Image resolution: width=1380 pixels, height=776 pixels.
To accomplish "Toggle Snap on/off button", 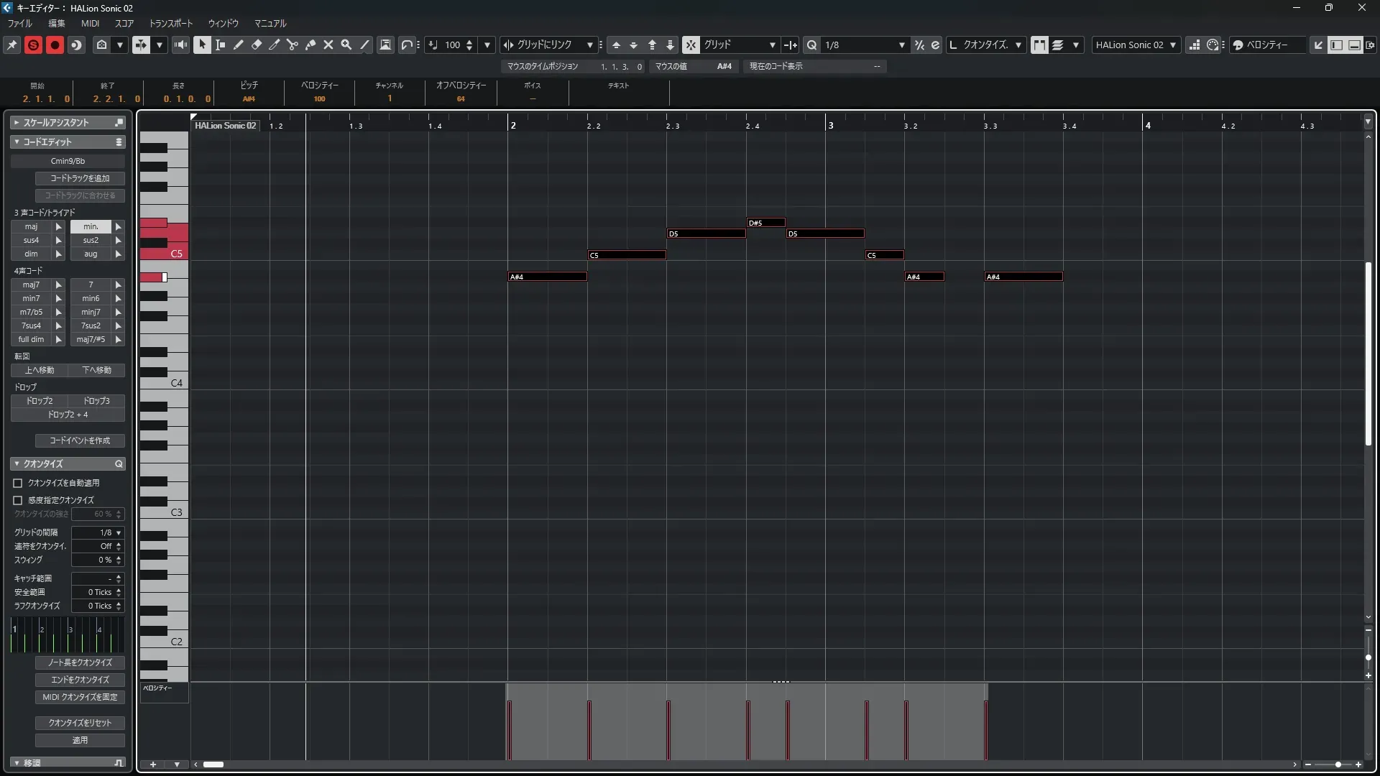I will pyautogui.click(x=691, y=45).
